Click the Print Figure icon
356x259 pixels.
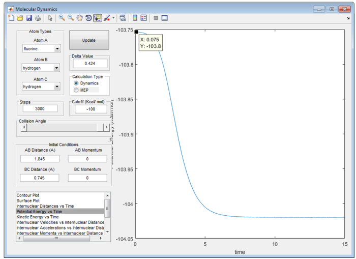38,18
